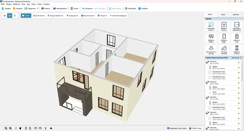Screen dimensions: 244x131
Task: Switch to walk-through person view mode
Action: 15,15
